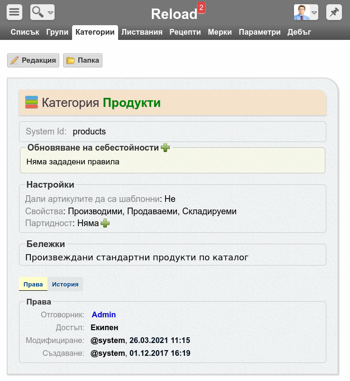Open notification badge showing 2
The width and height of the screenshot is (350, 381).
[x=201, y=8]
